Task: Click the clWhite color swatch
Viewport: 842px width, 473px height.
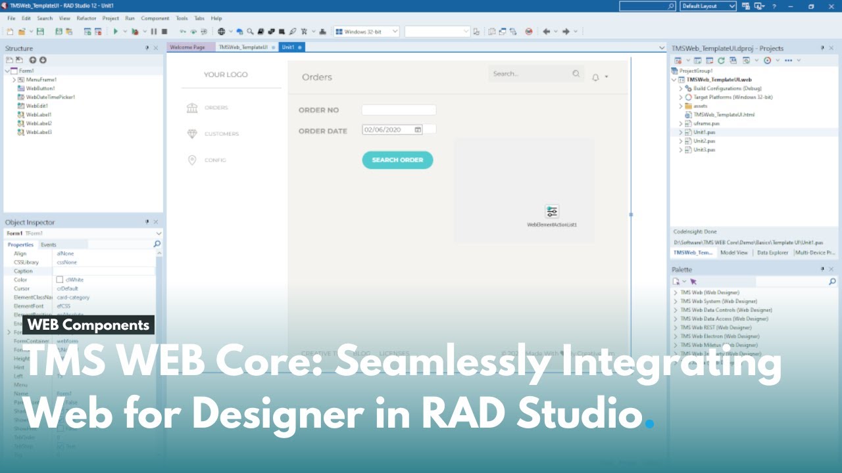Action: (x=60, y=280)
